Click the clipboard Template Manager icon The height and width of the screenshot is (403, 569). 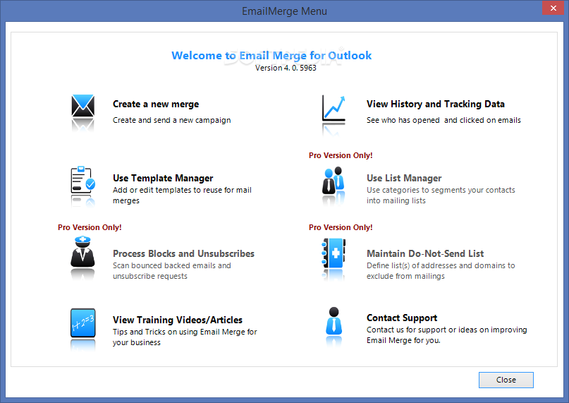coord(83,180)
